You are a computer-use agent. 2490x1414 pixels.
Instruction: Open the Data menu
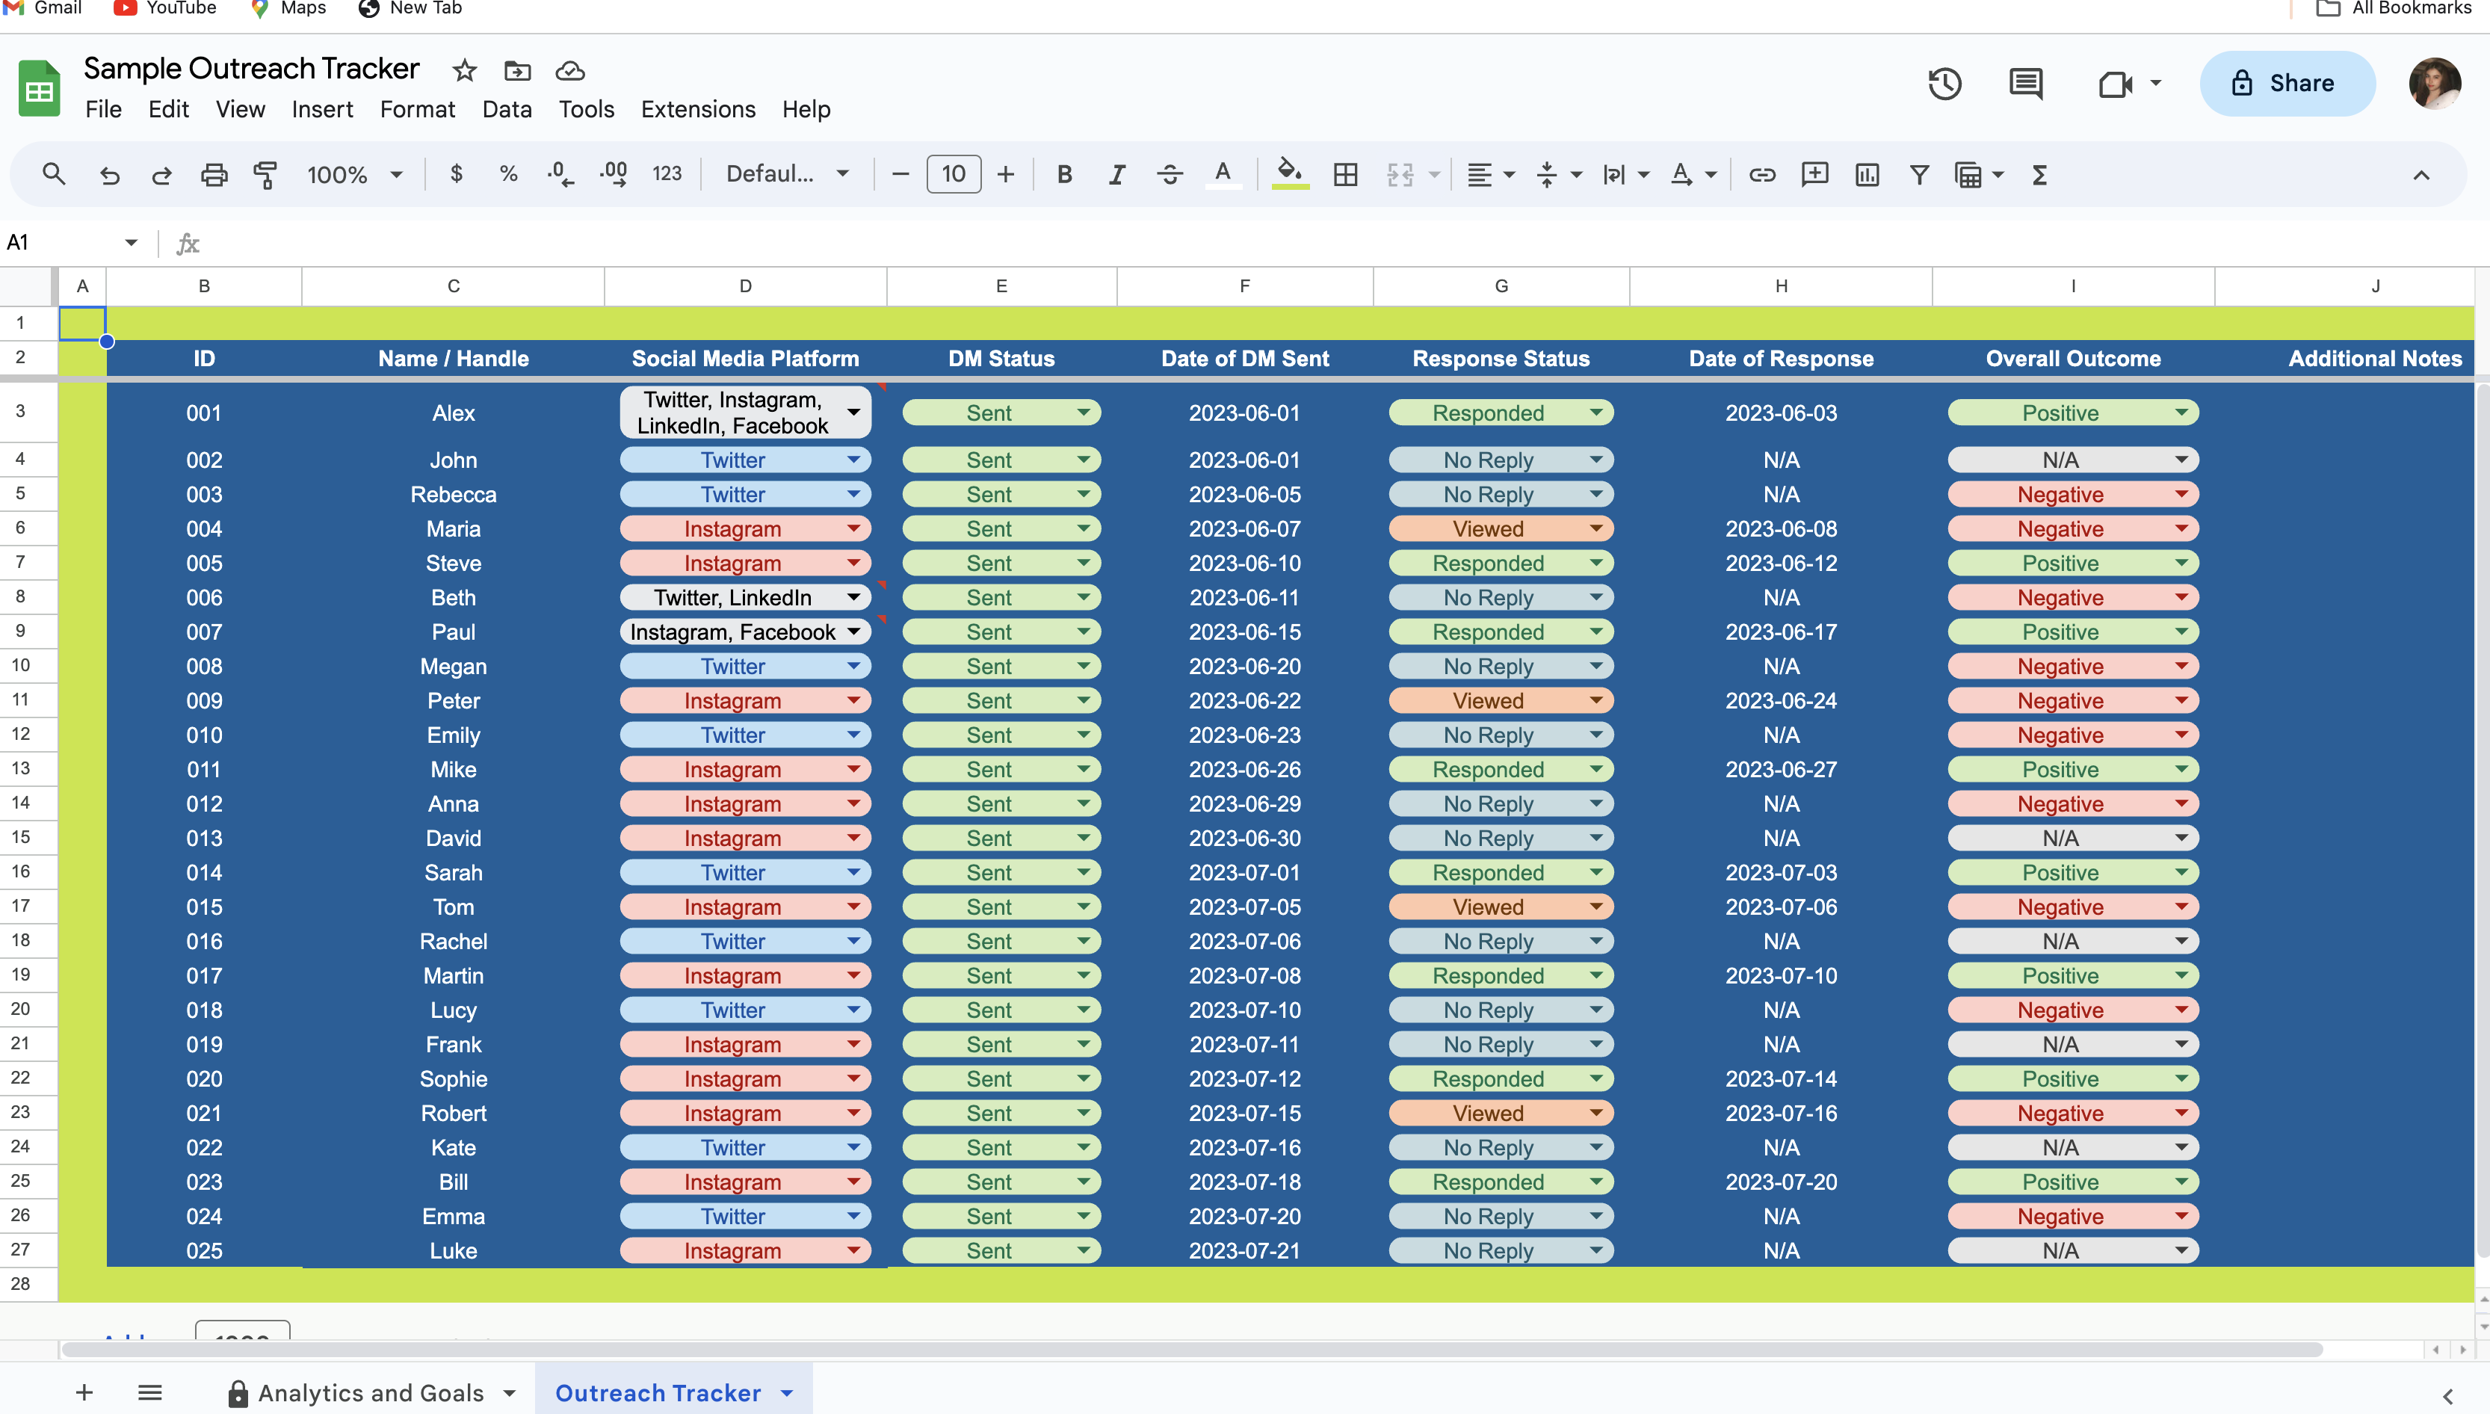click(507, 110)
